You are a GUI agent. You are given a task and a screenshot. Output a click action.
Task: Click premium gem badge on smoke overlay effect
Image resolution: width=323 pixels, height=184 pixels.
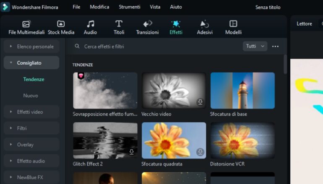coord(81,76)
